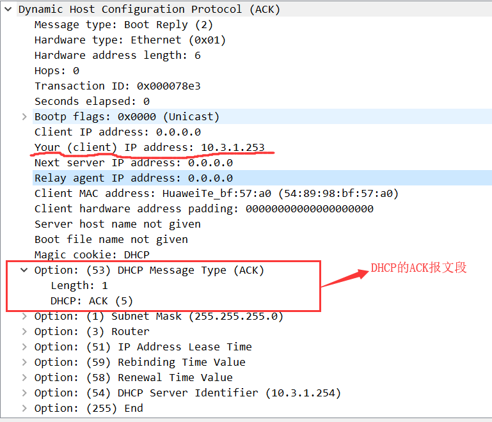Image resolution: width=492 pixels, height=422 pixels.
Task: Select Option (59) Rebinding Time Value
Action: click(x=140, y=362)
